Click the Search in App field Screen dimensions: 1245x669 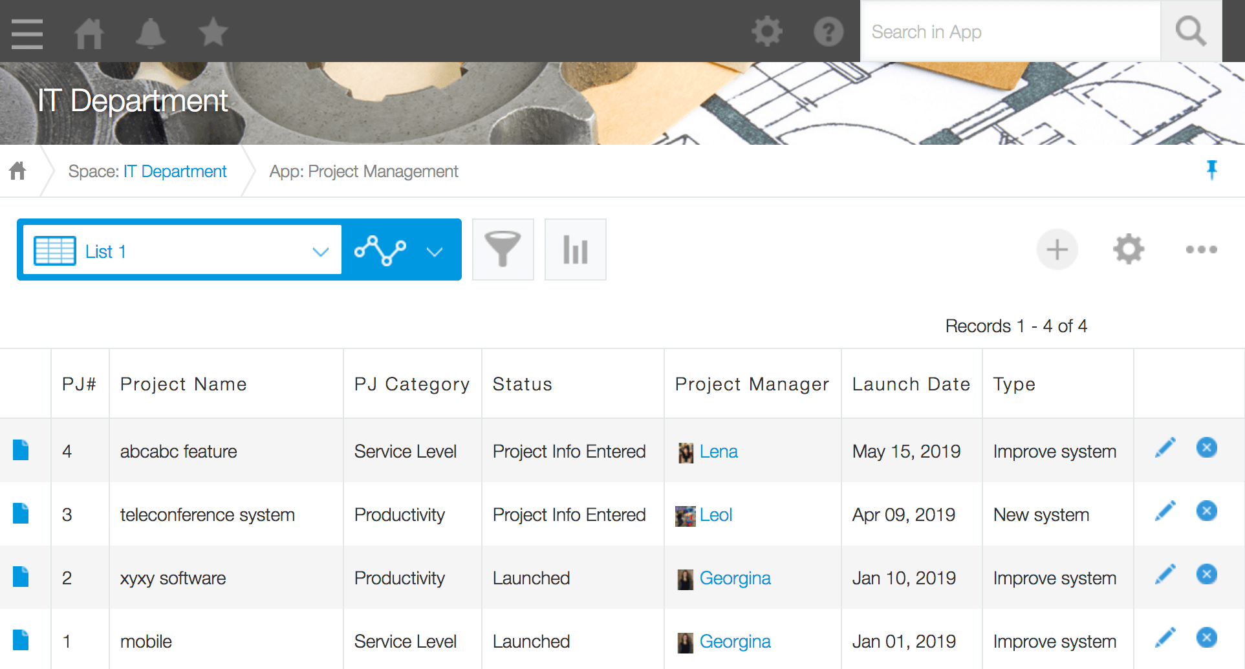click(1010, 32)
